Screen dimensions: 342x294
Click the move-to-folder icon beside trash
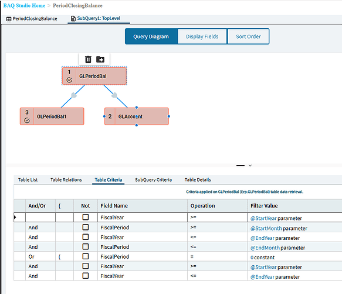[x=100, y=59]
